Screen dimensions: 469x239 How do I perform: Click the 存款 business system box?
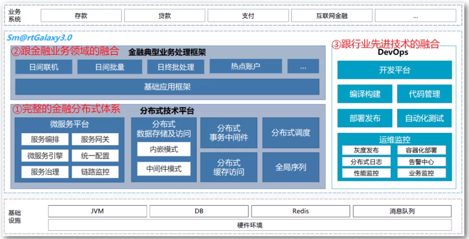(x=81, y=15)
